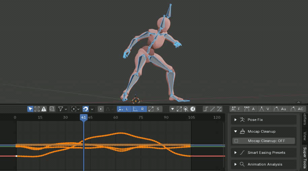308x171 pixels.
Task: Click the white keyframe at curve start
Action: click(x=17, y=156)
